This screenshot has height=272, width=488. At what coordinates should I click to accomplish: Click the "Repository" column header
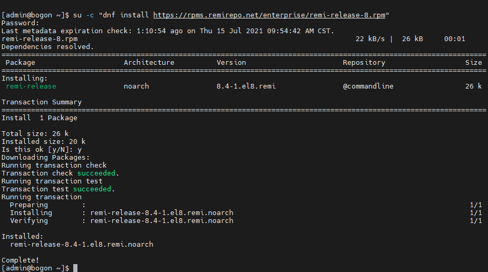[364, 63]
